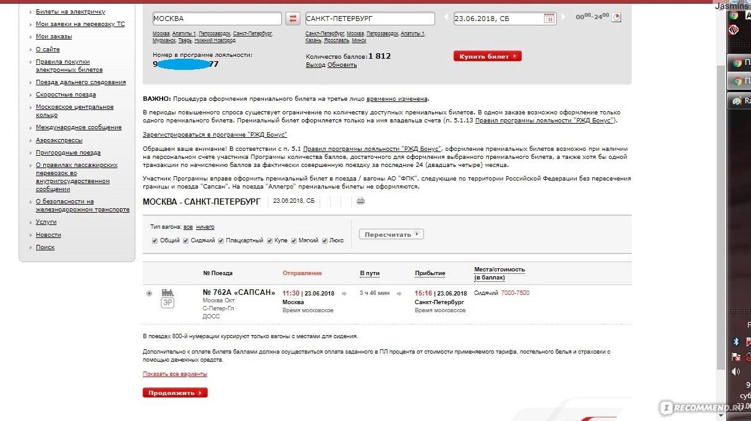Image resolution: width=751 pixels, height=421 pixels.
Task: Open Скоростные поезда sidebar item
Action: click(x=66, y=95)
